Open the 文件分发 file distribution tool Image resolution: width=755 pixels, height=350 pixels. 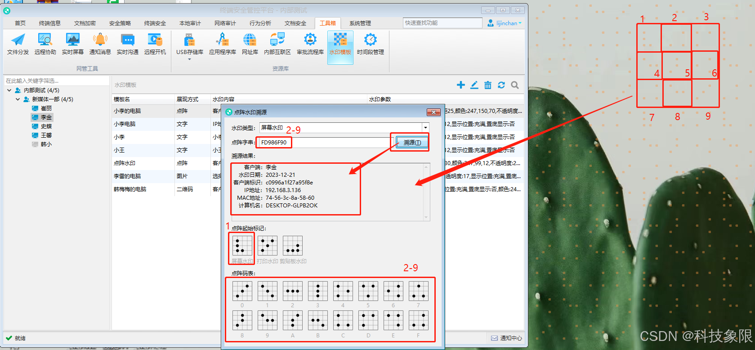18,44
